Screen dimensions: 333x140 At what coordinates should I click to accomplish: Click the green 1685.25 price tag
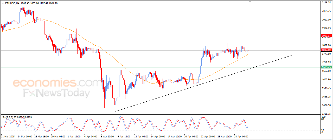pos(326,67)
